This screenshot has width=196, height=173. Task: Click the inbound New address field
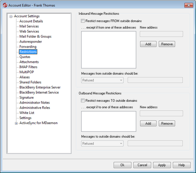coord(161,34)
